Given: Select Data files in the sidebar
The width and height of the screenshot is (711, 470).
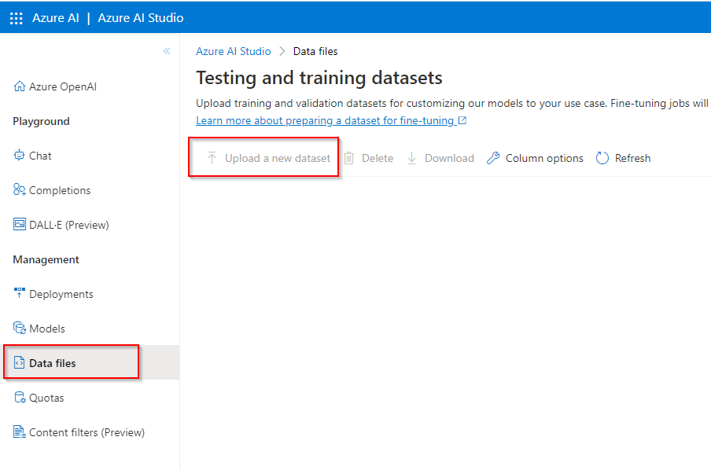Looking at the screenshot, I should [53, 362].
